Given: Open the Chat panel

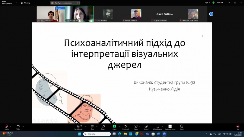Looking at the screenshot, I should (x=92, y=127).
